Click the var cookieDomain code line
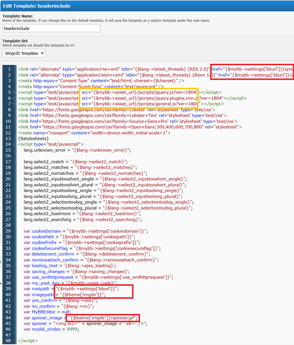The height and width of the screenshot is (345, 294). (x=86, y=231)
